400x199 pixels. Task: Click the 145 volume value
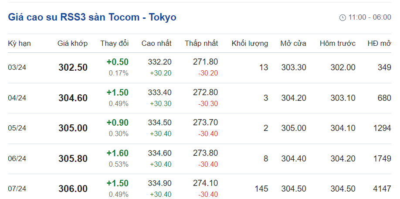(x=261, y=189)
